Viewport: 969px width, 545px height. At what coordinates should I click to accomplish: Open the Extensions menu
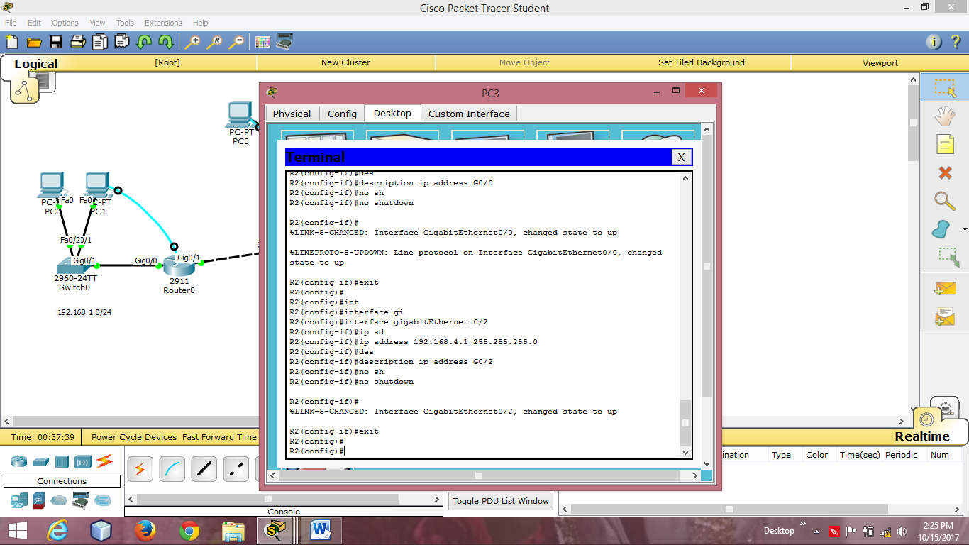pos(163,23)
